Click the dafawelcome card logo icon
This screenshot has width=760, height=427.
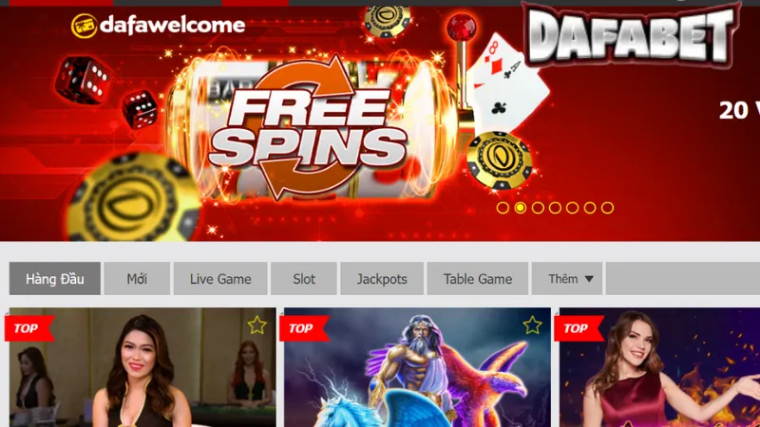[x=85, y=26]
